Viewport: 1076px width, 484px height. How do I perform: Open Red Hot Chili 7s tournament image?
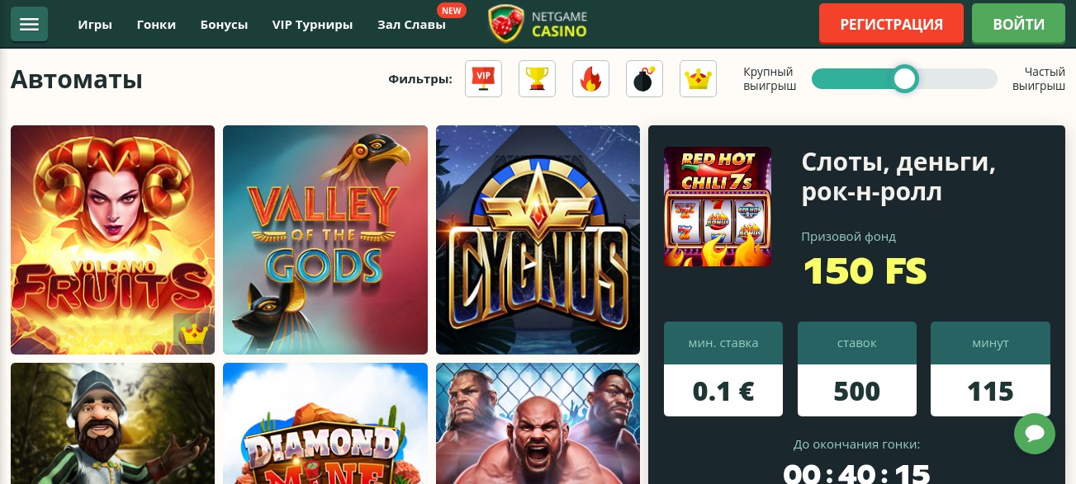click(718, 207)
